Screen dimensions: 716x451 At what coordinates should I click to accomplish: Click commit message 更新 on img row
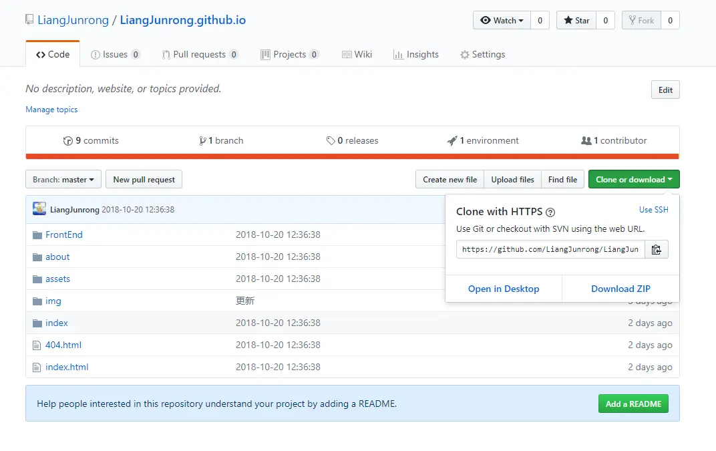pos(244,301)
